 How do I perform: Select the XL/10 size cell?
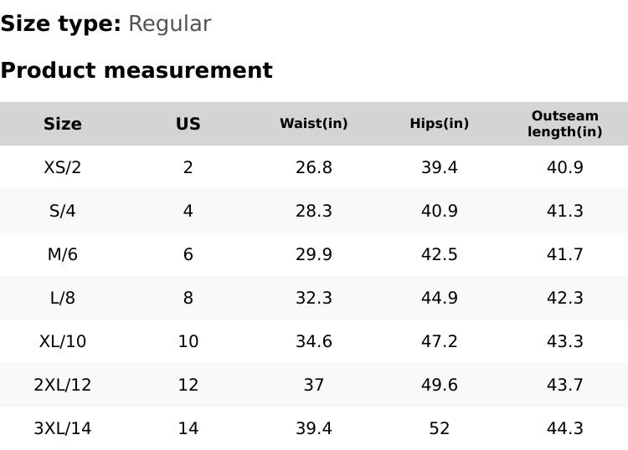point(63,341)
